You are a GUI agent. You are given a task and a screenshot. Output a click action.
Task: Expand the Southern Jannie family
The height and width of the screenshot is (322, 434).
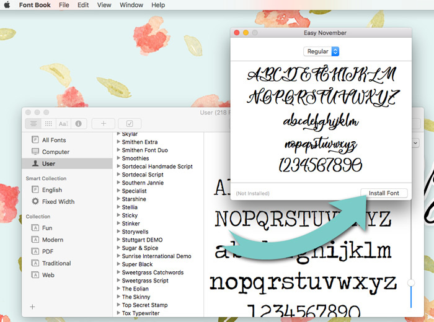tap(118, 183)
